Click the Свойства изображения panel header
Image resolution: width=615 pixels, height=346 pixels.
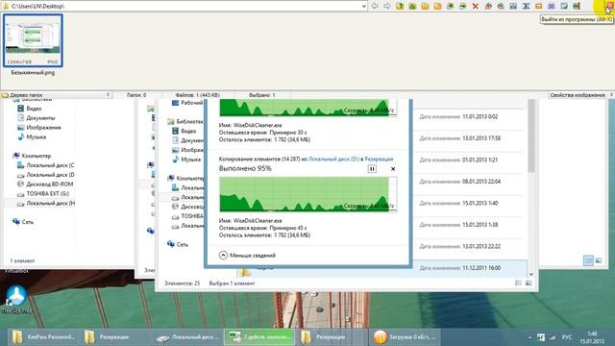578,95
